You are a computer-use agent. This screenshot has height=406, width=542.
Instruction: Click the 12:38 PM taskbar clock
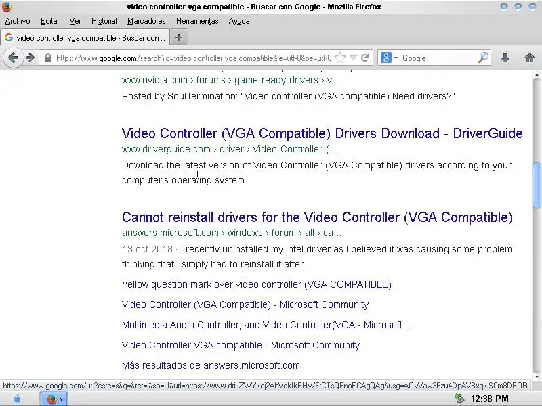pyautogui.click(x=489, y=399)
